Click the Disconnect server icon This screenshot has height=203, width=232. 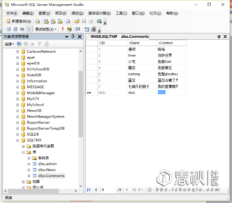[26, 44]
